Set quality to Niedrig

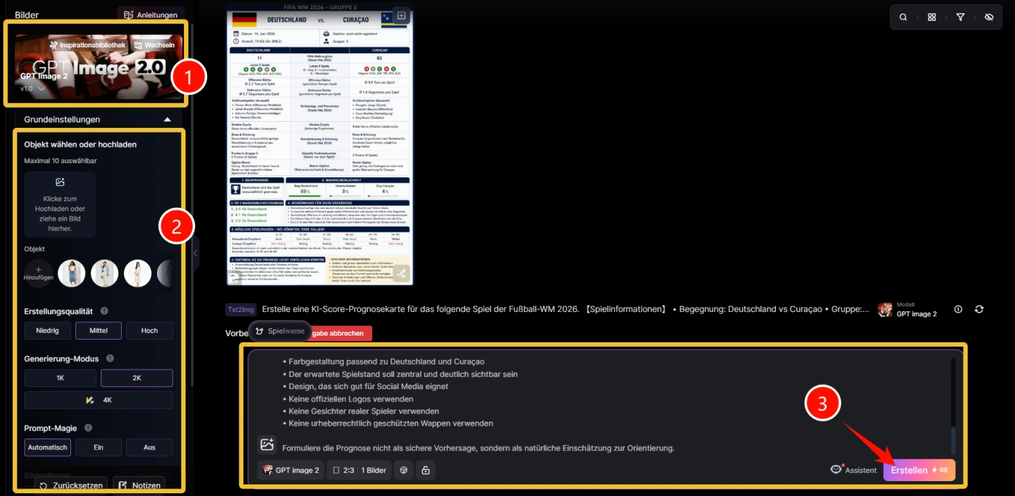[x=47, y=331]
